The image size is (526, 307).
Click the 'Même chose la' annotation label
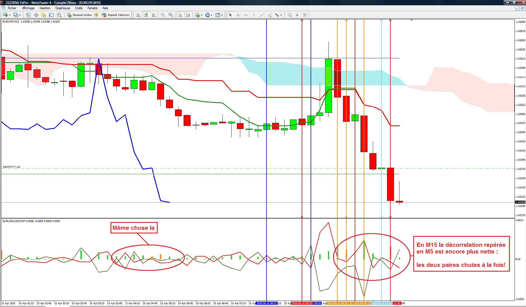pyautogui.click(x=134, y=228)
